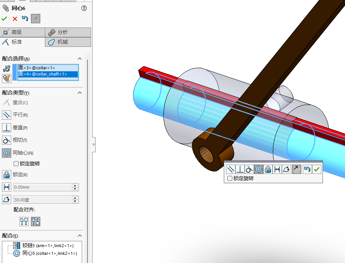Switch to the 高级 tab

[x=22, y=32]
